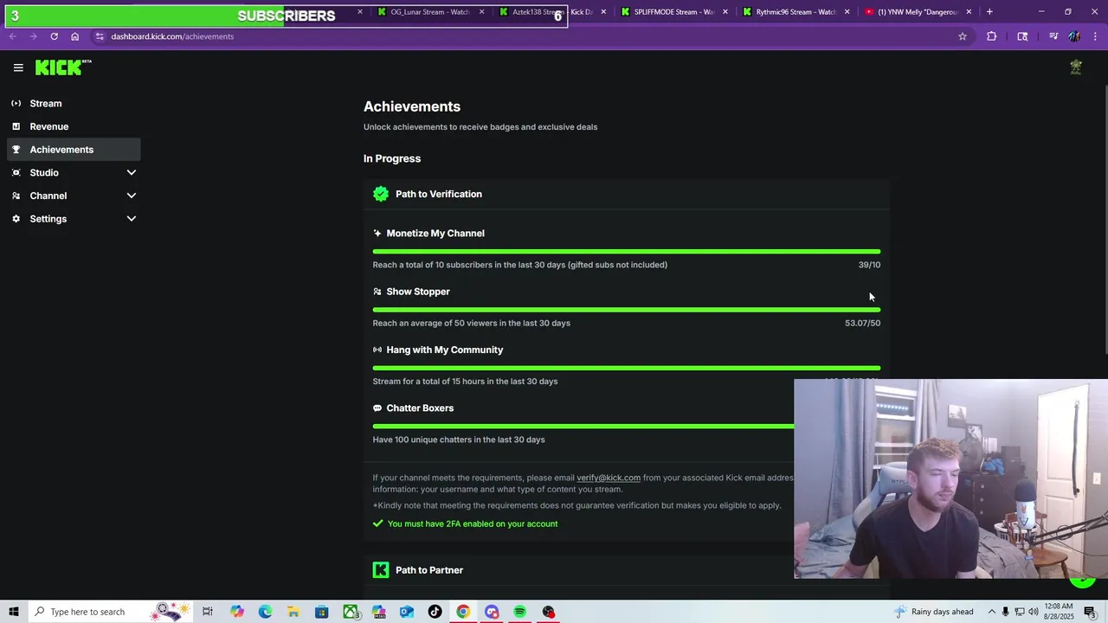Click the 53.07/50 average viewers value
Image resolution: width=1108 pixels, height=623 pixels.
pyautogui.click(x=862, y=323)
